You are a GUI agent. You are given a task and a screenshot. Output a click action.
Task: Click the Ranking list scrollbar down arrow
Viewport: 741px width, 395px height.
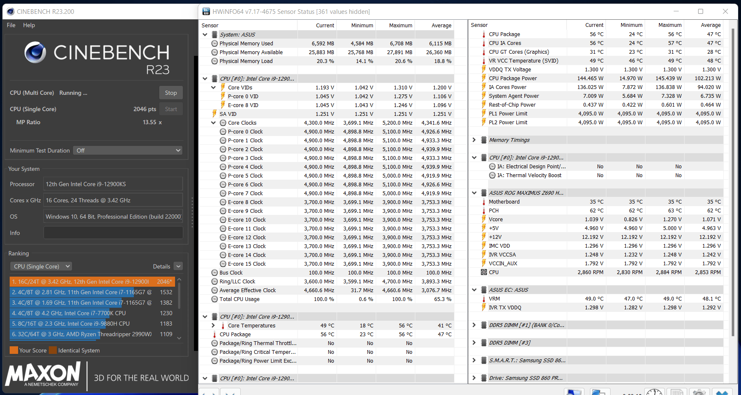(x=179, y=338)
